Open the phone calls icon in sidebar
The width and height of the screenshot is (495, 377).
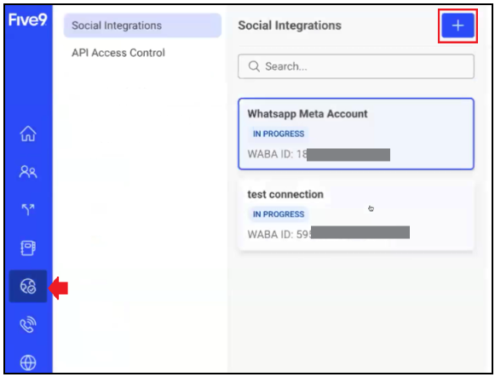[28, 324]
